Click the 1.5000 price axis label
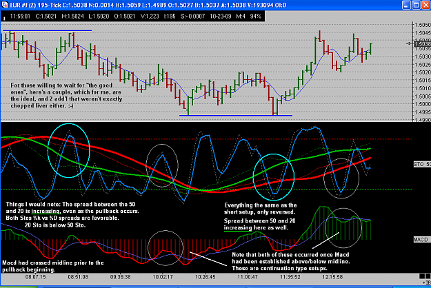 [422, 104]
